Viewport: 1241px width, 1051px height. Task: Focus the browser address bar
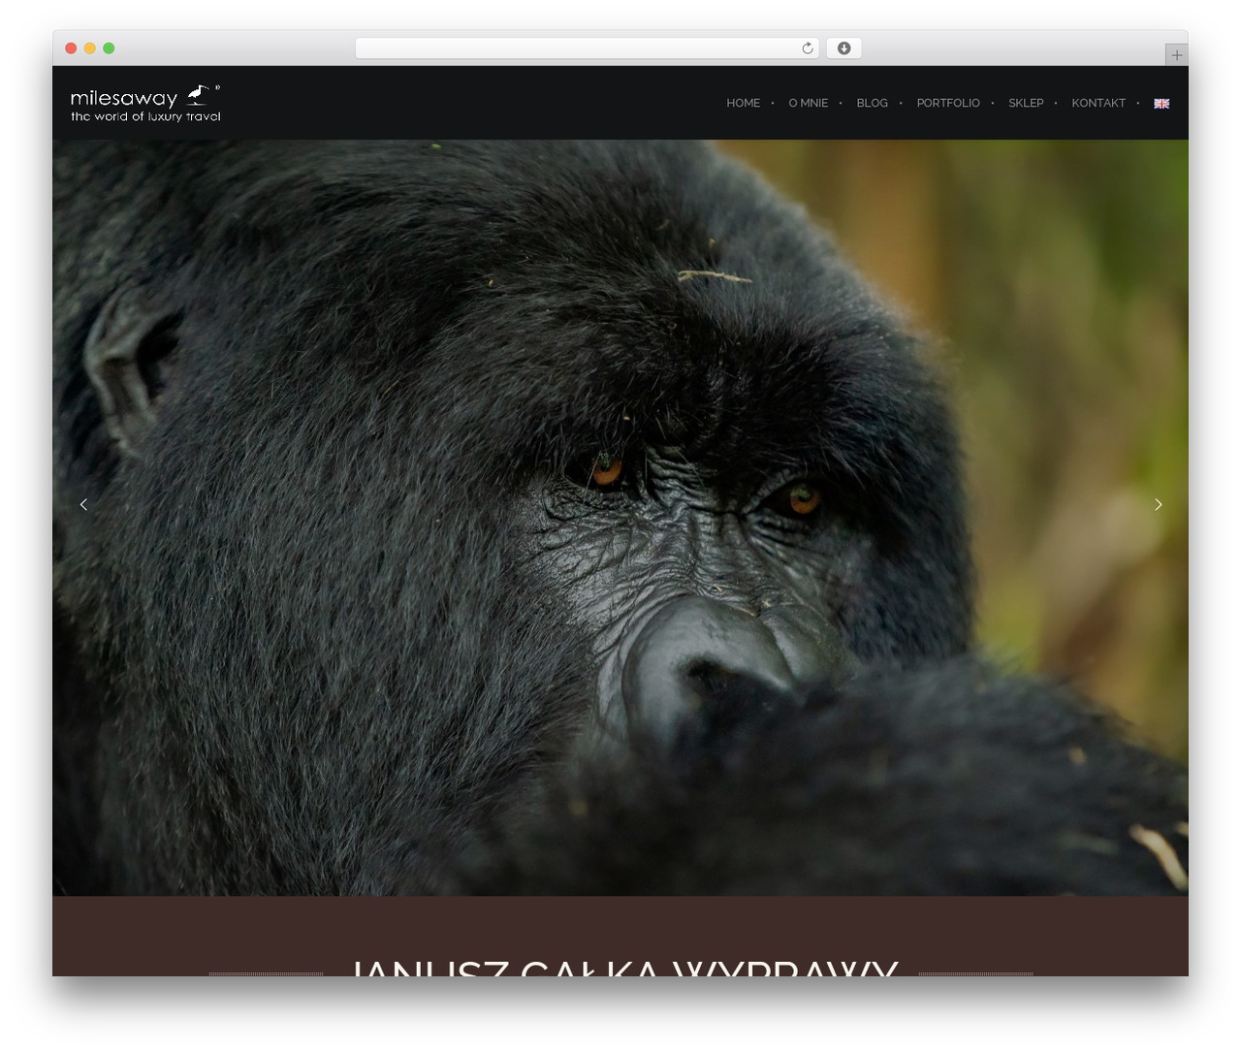pos(587,48)
